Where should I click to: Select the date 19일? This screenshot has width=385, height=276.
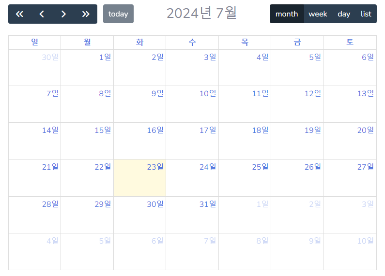click(x=313, y=130)
